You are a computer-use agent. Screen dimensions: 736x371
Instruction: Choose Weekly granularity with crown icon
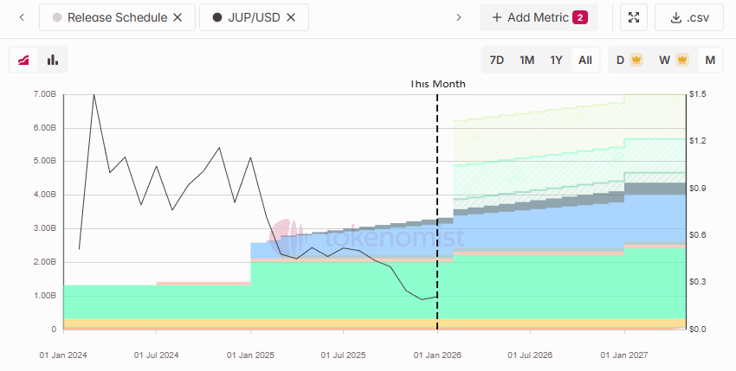pos(672,60)
